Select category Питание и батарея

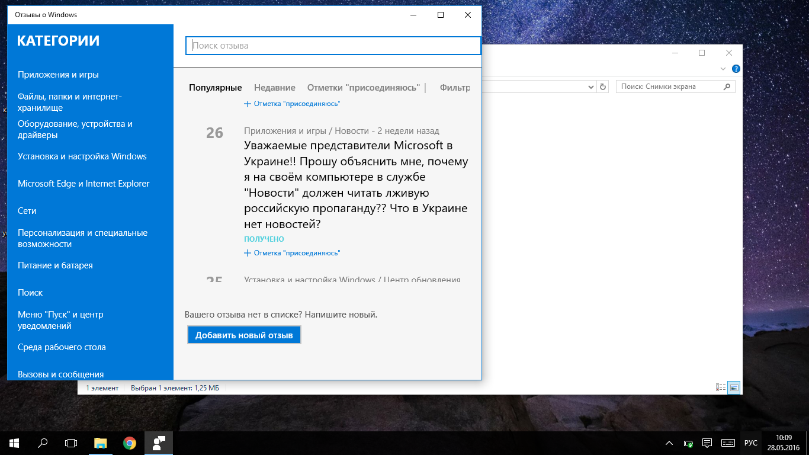55,265
